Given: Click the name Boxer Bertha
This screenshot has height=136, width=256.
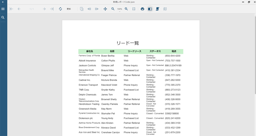Looking at the screenshot, I should point(108,56).
